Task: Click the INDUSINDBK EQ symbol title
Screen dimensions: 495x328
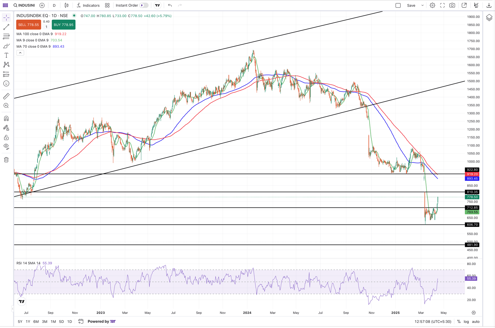Action: [42, 16]
